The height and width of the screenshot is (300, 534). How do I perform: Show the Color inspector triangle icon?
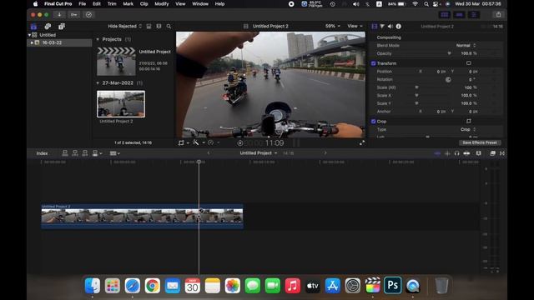(382, 26)
